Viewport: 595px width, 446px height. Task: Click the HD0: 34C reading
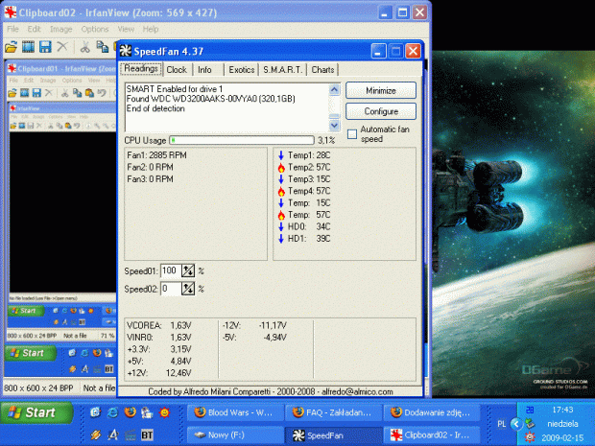click(x=309, y=226)
